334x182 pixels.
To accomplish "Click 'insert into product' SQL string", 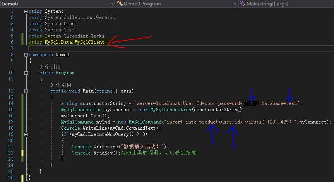I will click(193, 122).
